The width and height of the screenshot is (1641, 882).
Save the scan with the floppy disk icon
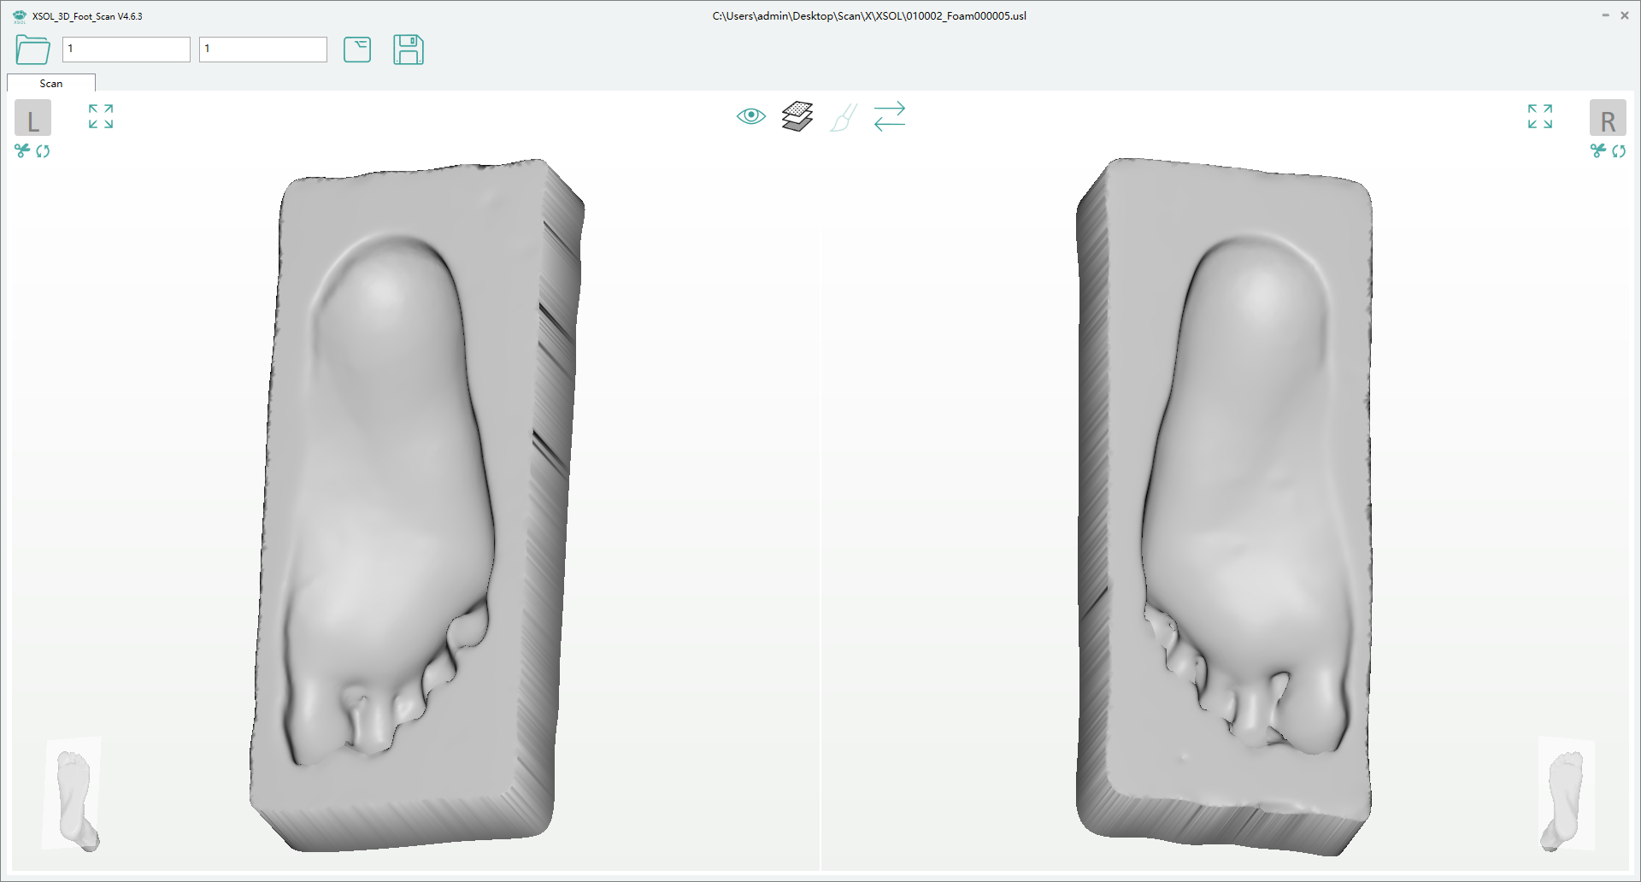(x=409, y=50)
